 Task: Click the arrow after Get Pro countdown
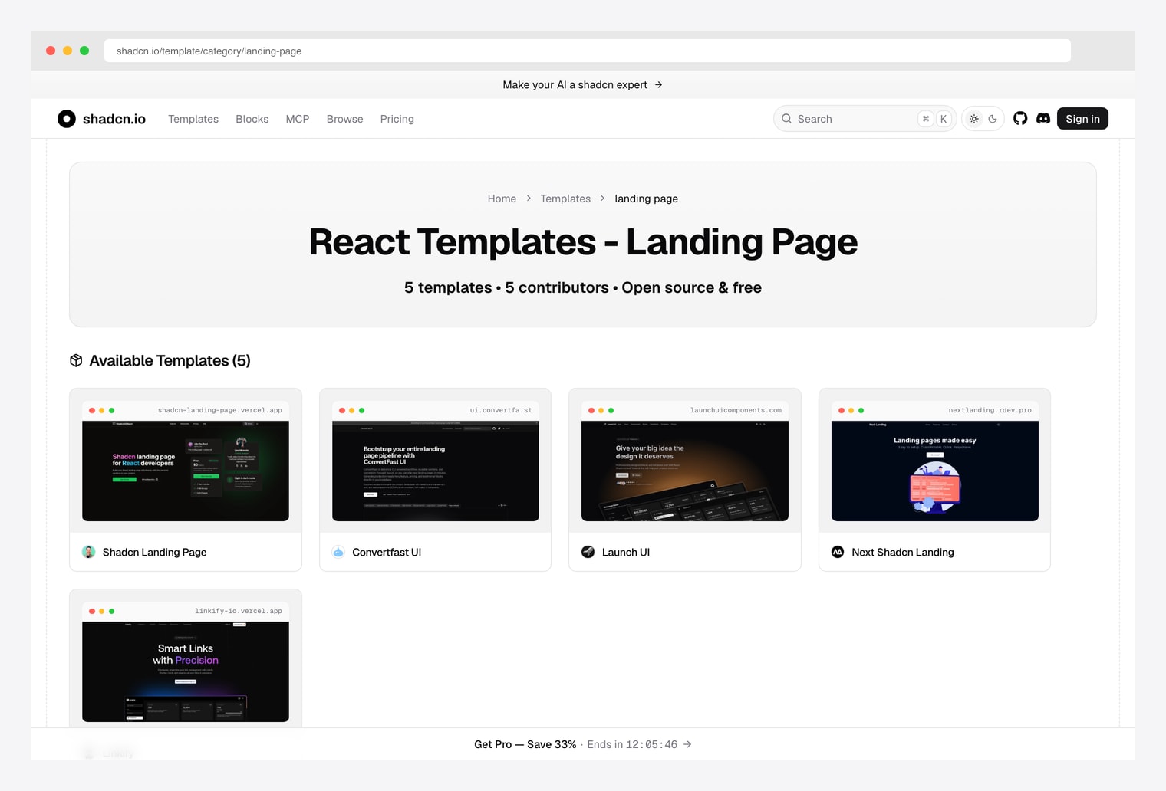pyautogui.click(x=687, y=744)
